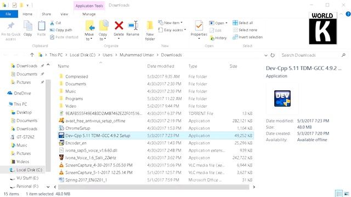Select ScreenCapture_4-30-2017 5.05.50 PM video
The width and height of the screenshot is (351, 197).
(x=99, y=165)
